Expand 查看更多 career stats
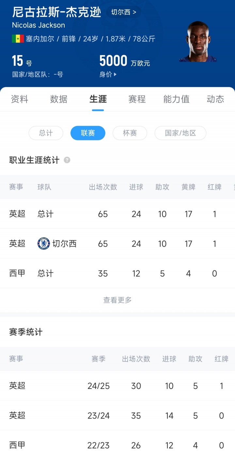This screenshot has height=456, width=235. click(x=117, y=300)
